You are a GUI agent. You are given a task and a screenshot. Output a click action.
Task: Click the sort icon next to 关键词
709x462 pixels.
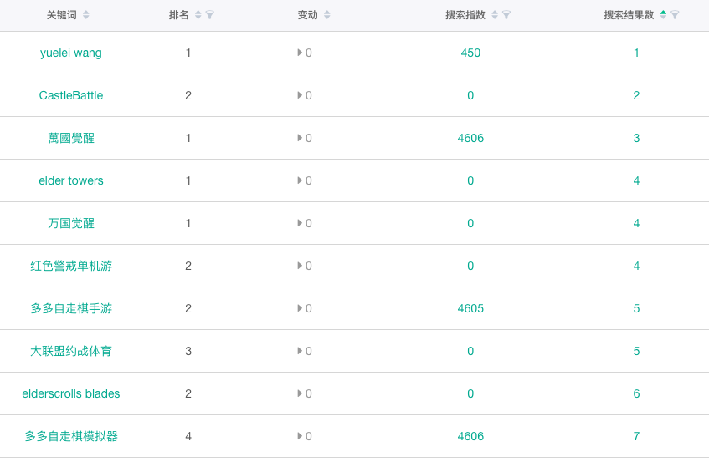pyautogui.click(x=86, y=15)
